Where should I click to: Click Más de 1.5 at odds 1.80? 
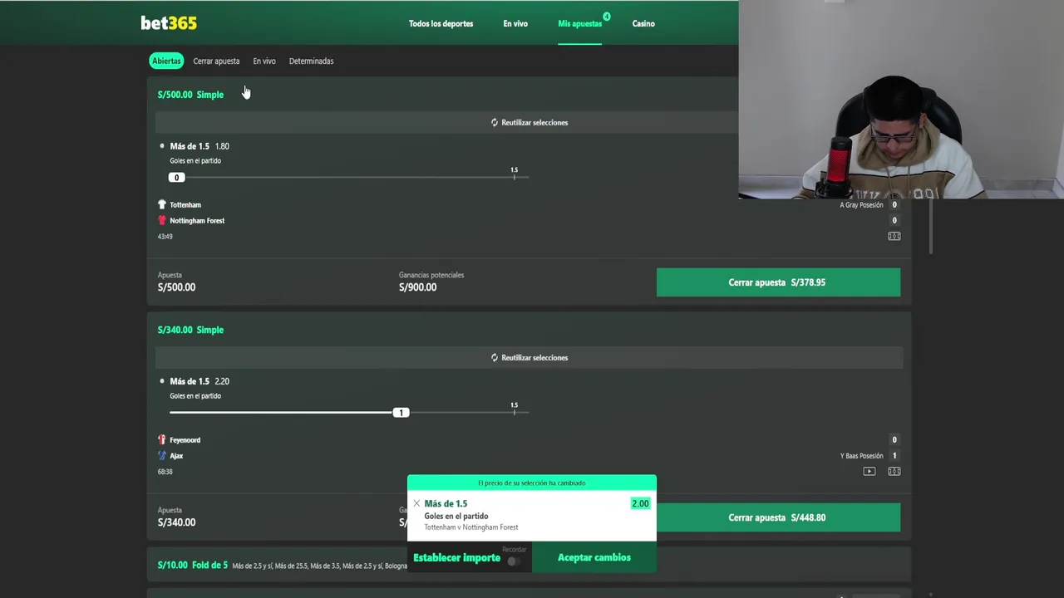click(x=199, y=146)
